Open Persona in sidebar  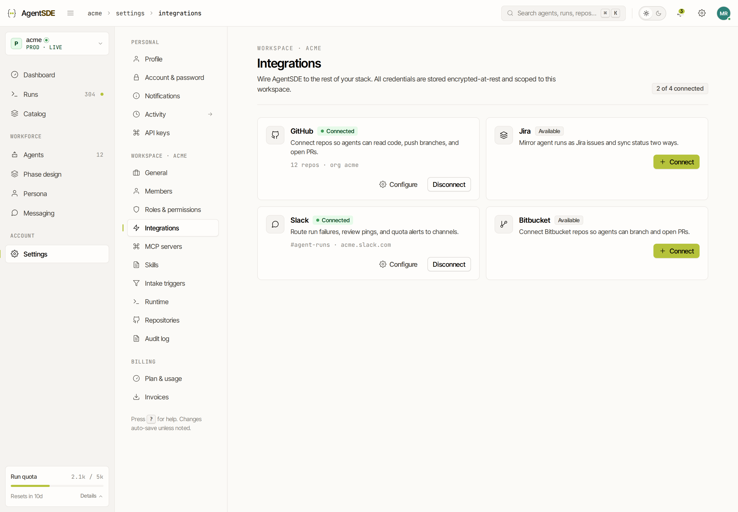click(57, 194)
